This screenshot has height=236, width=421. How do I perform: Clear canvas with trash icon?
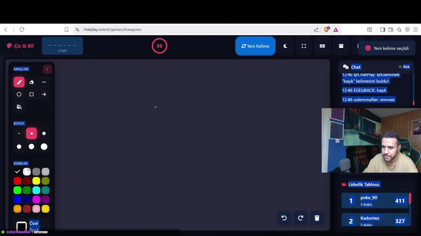(x=317, y=218)
